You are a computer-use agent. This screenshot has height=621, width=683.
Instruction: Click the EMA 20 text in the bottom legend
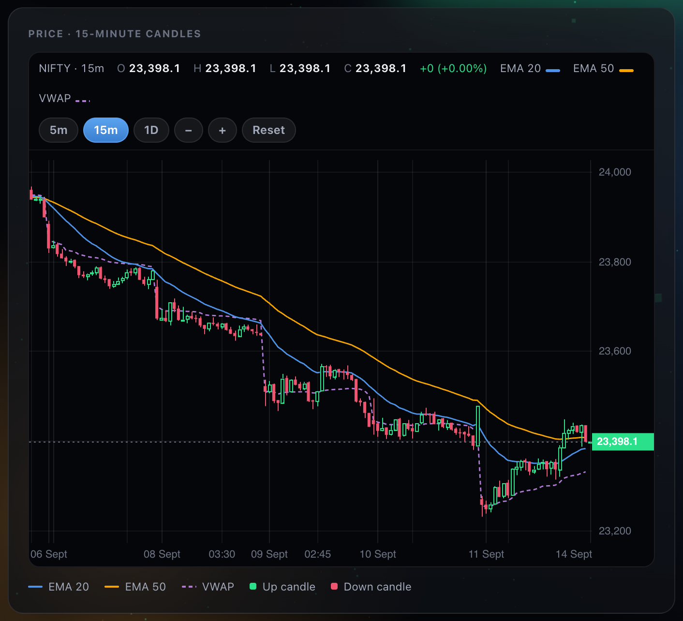(x=69, y=587)
